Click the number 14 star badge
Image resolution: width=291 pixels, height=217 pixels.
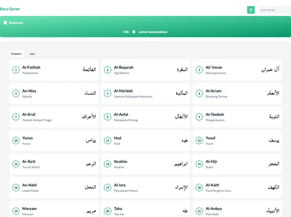107,164
